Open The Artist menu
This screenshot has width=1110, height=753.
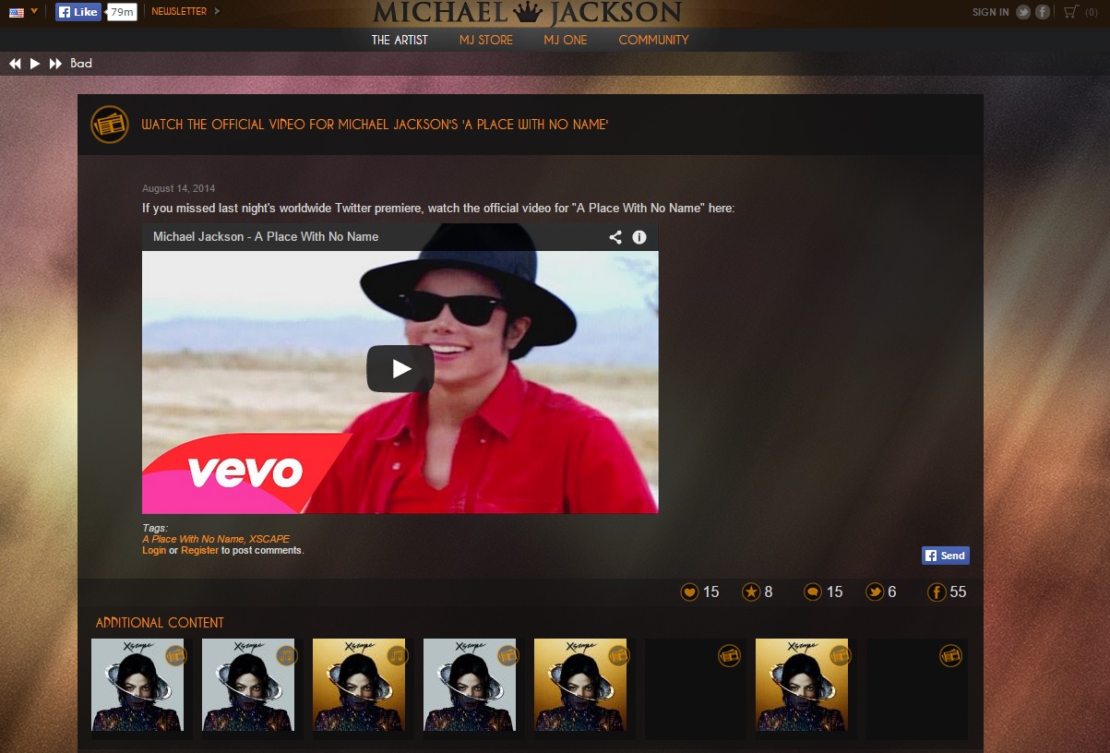400,40
